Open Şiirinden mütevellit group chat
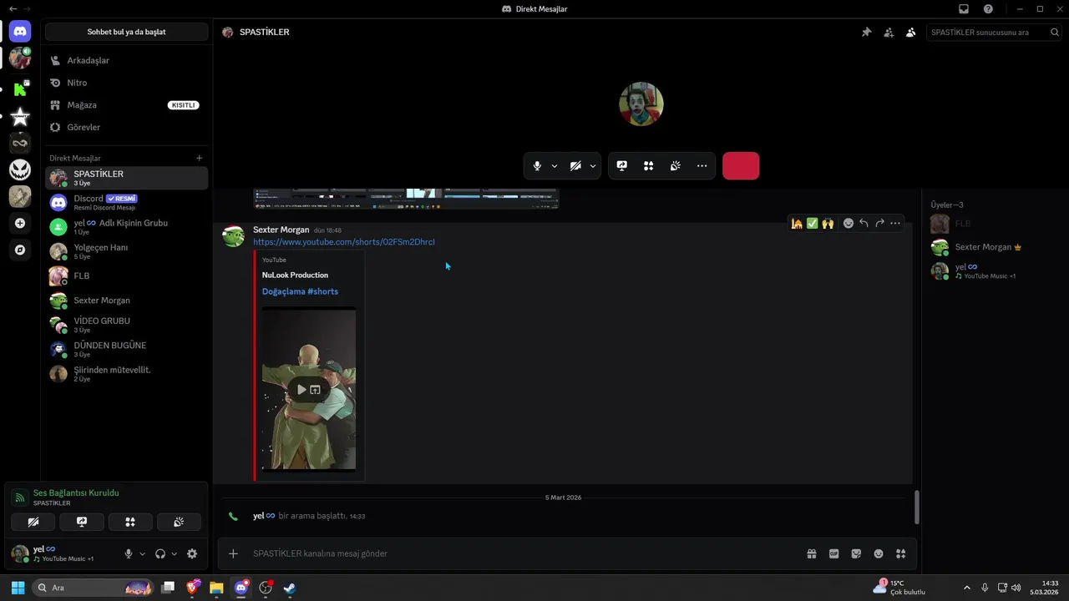 point(126,373)
